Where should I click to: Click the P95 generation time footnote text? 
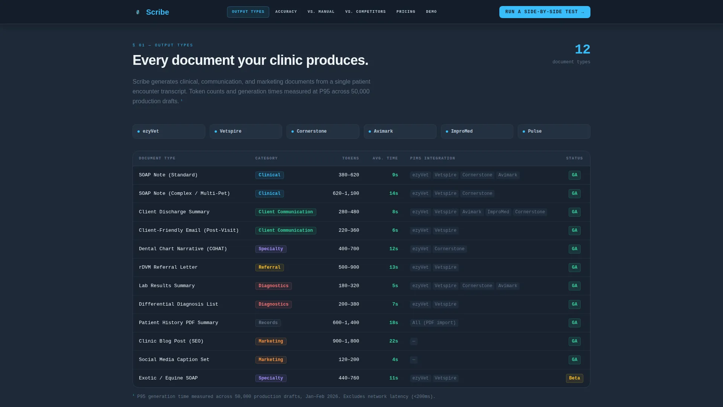pos(284,397)
